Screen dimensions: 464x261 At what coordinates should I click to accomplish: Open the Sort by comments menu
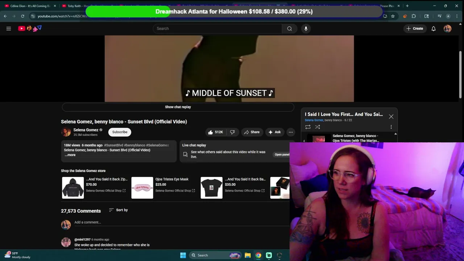[x=118, y=210]
